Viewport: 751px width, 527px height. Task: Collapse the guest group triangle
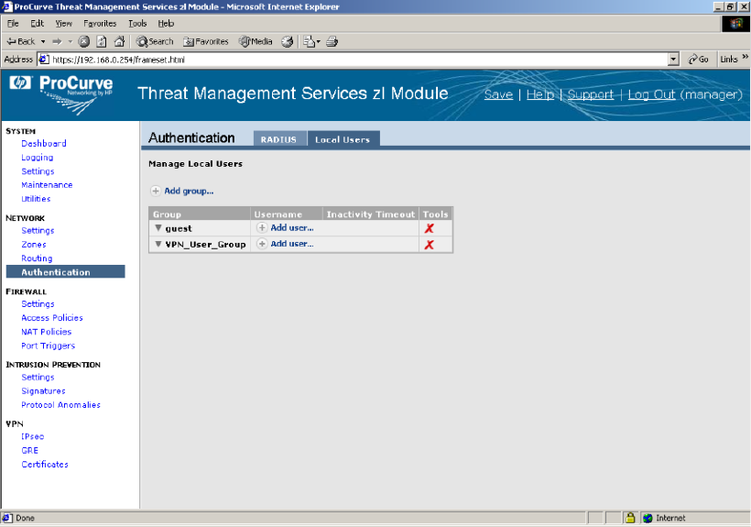tap(158, 228)
